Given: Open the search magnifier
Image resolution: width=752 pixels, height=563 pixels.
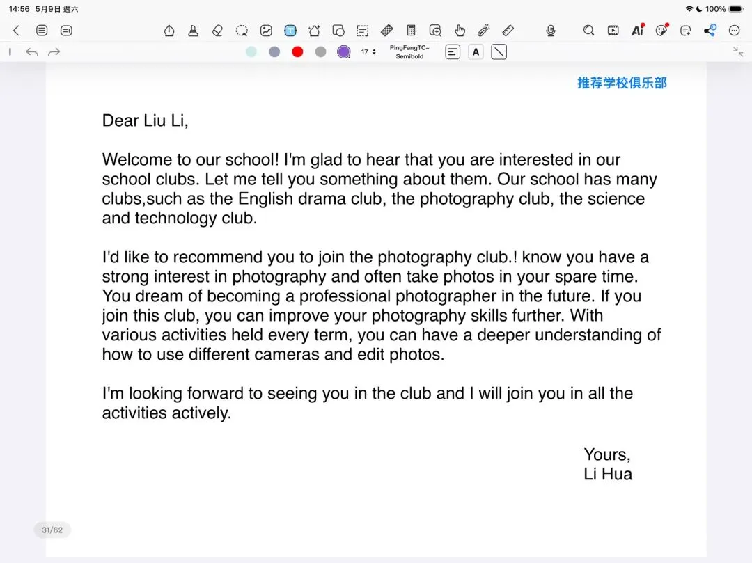Looking at the screenshot, I should [x=588, y=31].
